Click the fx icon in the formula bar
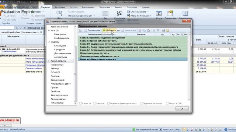Screen dimensions: 236x132 click(x=25, y=28)
